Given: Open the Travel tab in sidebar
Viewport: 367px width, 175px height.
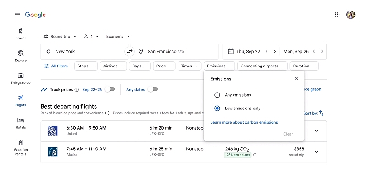Looking at the screenshot, I should [x=21, y=34].
